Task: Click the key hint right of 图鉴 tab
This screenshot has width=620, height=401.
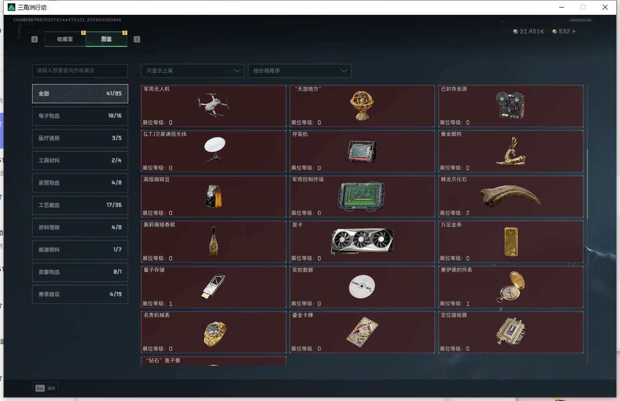Action: [x=137, y=39]
